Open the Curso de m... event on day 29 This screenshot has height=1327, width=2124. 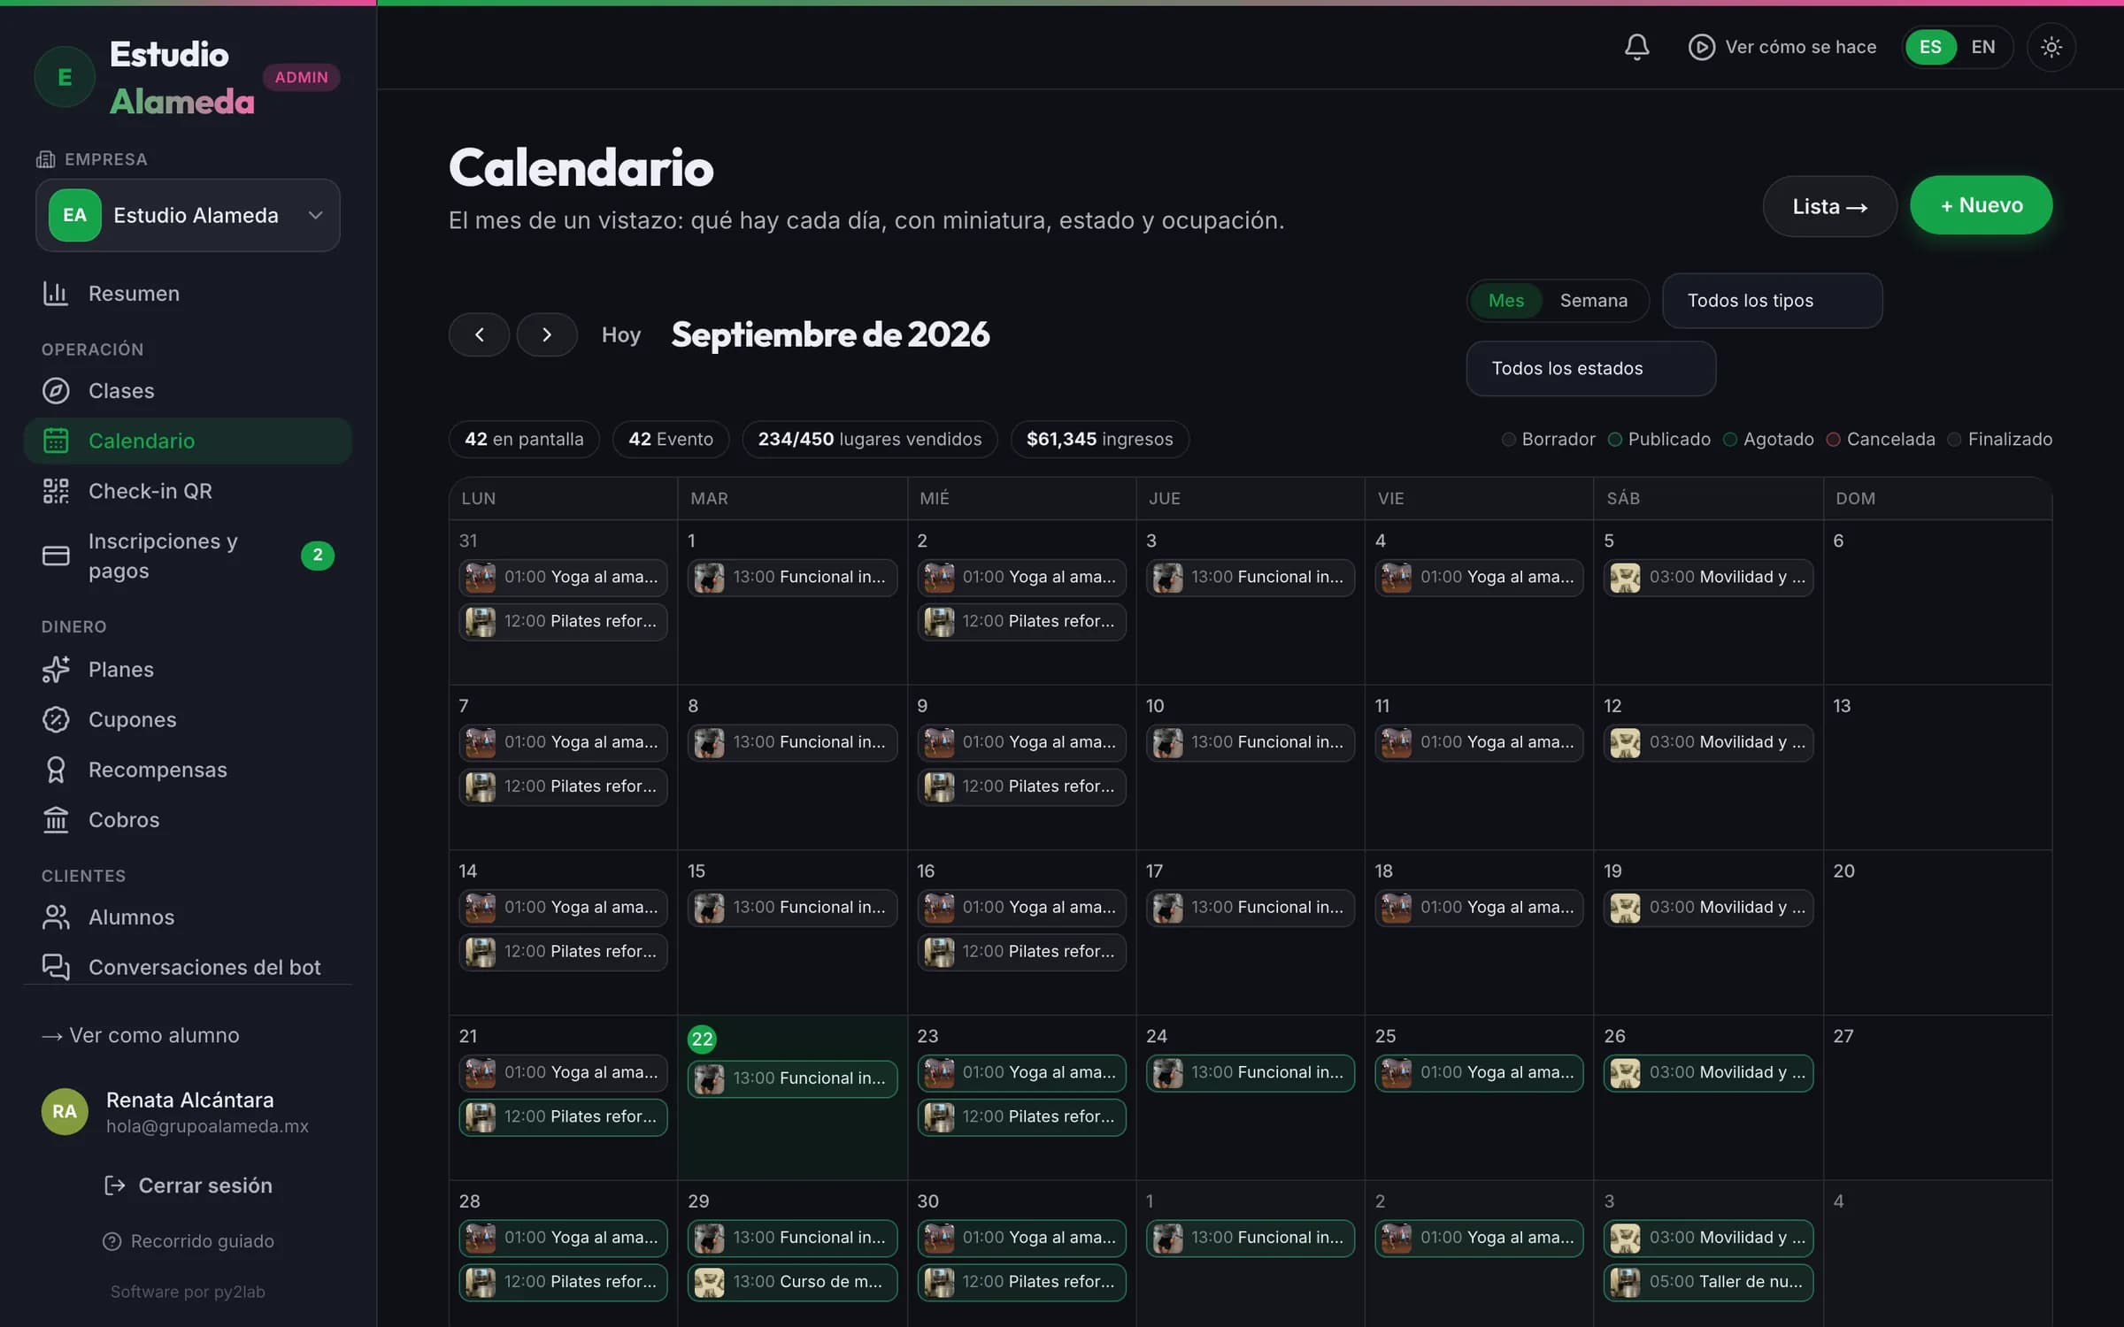pyautogui.click(x=792, y=1283)
